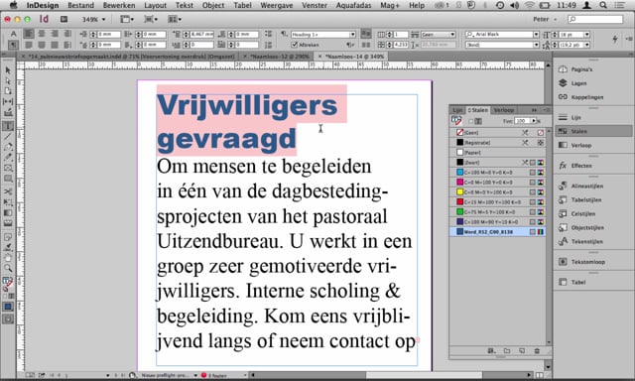
Task: Open the Weergave menu
Action: click(277, 5)
